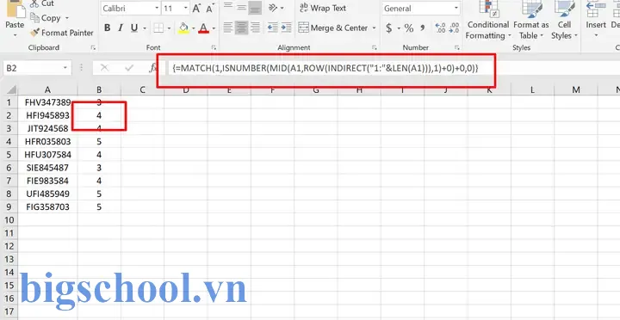Image resolution: width=620 pixels, height=320 pixels.
Task: Open the font size 11 box
Action: click(x=175, y=9)
